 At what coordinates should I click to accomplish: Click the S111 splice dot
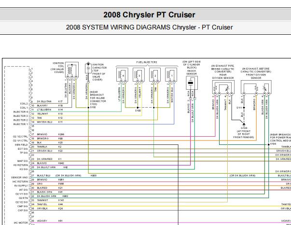pyautogui.click(x=244, y=108)
